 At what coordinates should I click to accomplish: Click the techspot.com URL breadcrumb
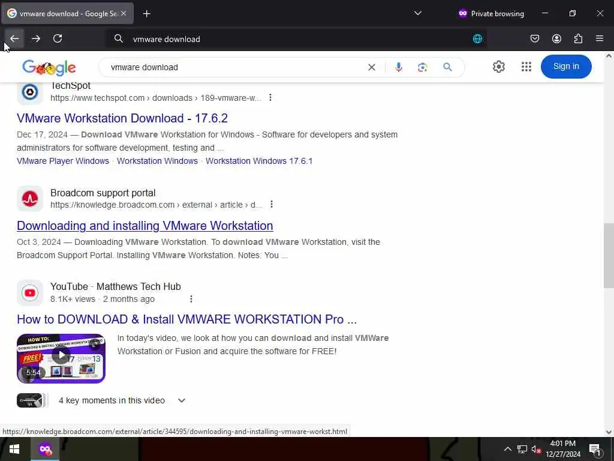click(x=155, y=98)
